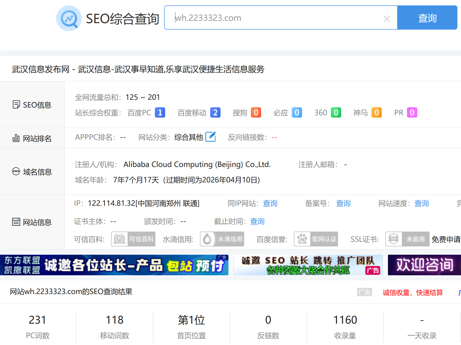Open the 可信百科 certification badge
Viewport: 461px width, 345px height.
coord(133,239)
